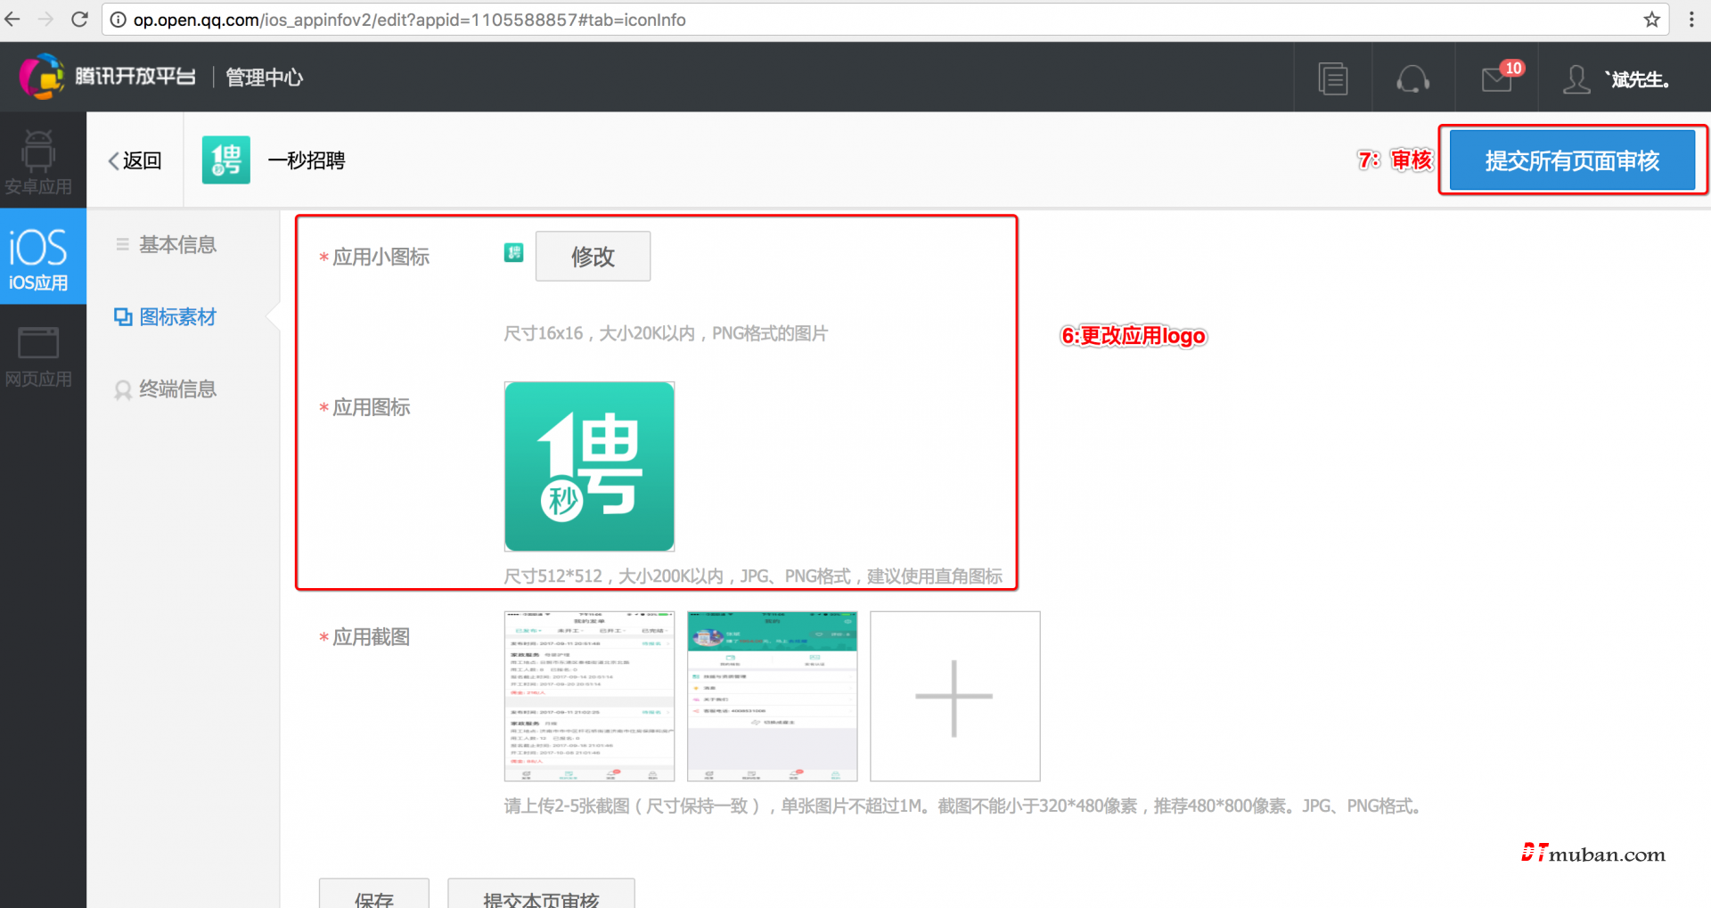Switch to the iOS应用 sidebar tab

coord(38,258)
